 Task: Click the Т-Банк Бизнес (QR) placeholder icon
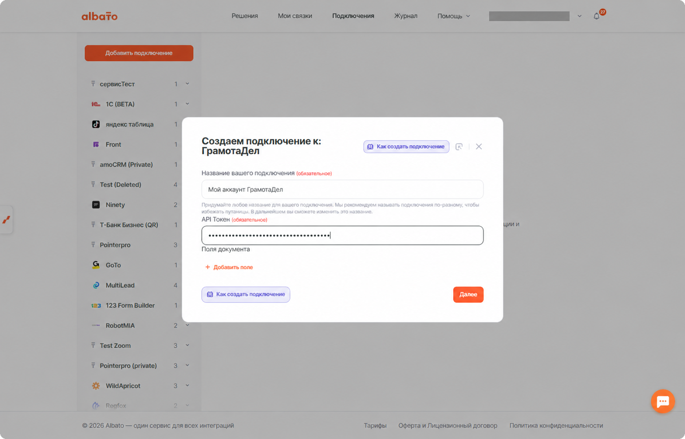[x=93, y=224]
